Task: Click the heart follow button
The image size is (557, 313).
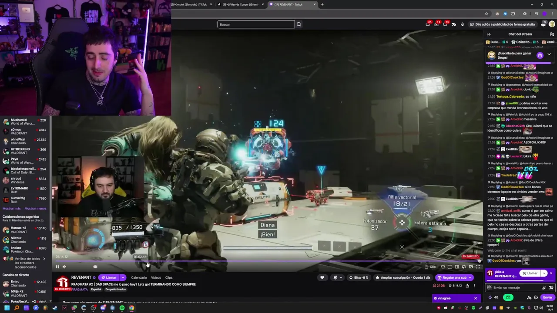Action: click(322, 277)
